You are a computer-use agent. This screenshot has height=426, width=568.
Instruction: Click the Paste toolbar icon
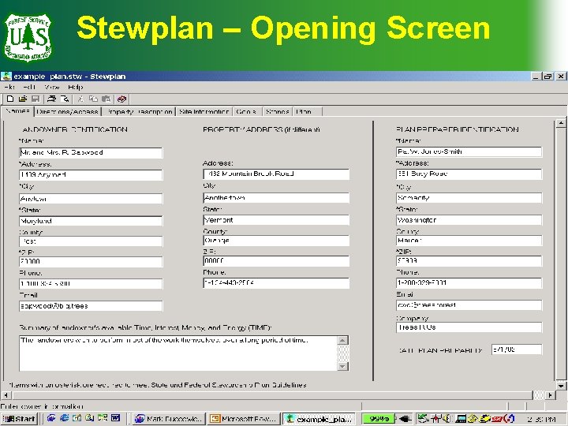(106, 99)
